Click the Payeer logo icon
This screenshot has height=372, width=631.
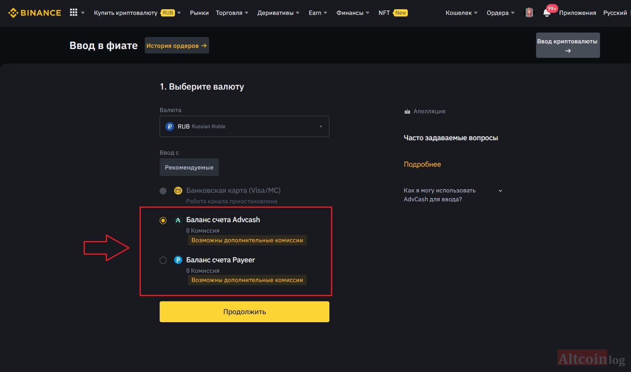point(178,260)
